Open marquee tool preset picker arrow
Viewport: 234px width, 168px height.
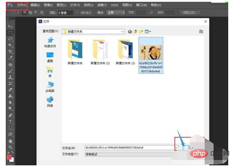(x=18, y=13)
